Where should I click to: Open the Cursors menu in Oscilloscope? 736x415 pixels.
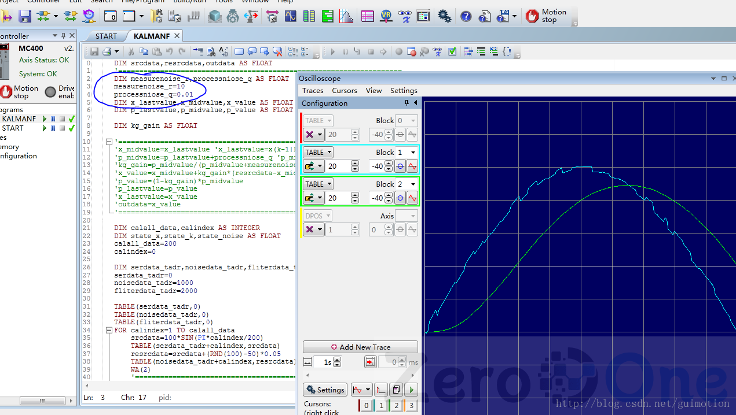[345, 91]
